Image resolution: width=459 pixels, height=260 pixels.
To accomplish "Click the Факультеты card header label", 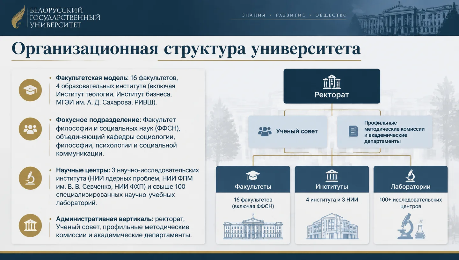I will tap(253, 187).
